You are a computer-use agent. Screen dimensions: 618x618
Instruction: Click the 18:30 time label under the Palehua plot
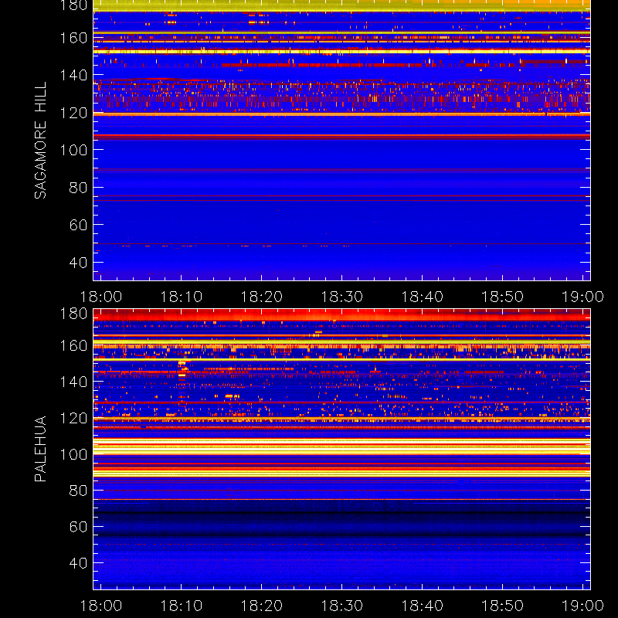[341, 606]
